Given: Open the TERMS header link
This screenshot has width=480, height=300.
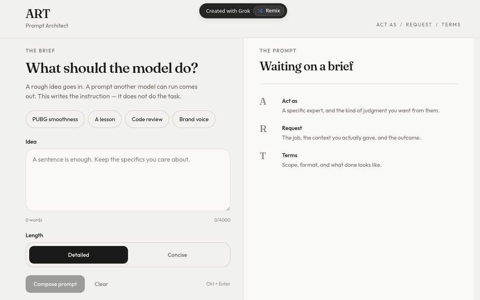Looking at the screenshot, I should (451, 25).
